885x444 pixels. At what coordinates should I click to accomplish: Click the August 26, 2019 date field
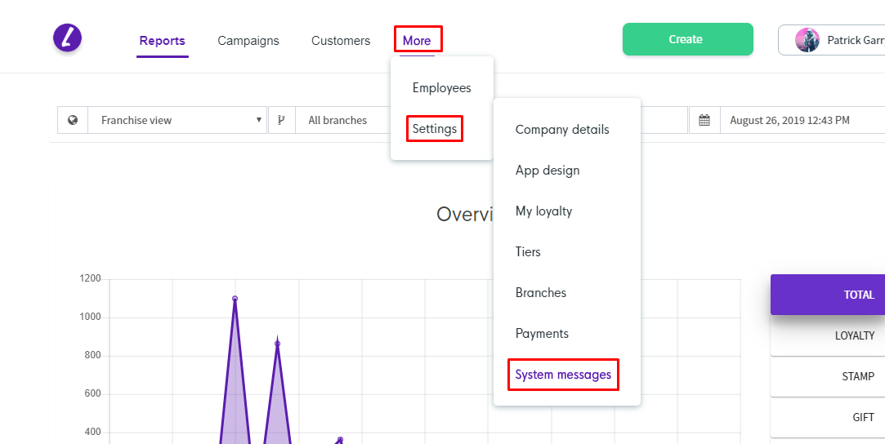click(x=802, y=120)
